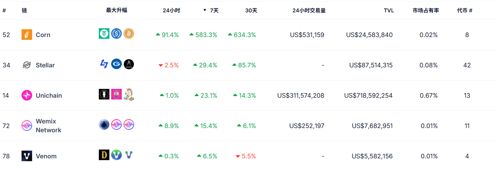Image resolution: width=498 pixels, height=170 pixels.
Task: Click the unicorn token icon in Unichain row
Action: pyautogui.click(x=129, y=94)
